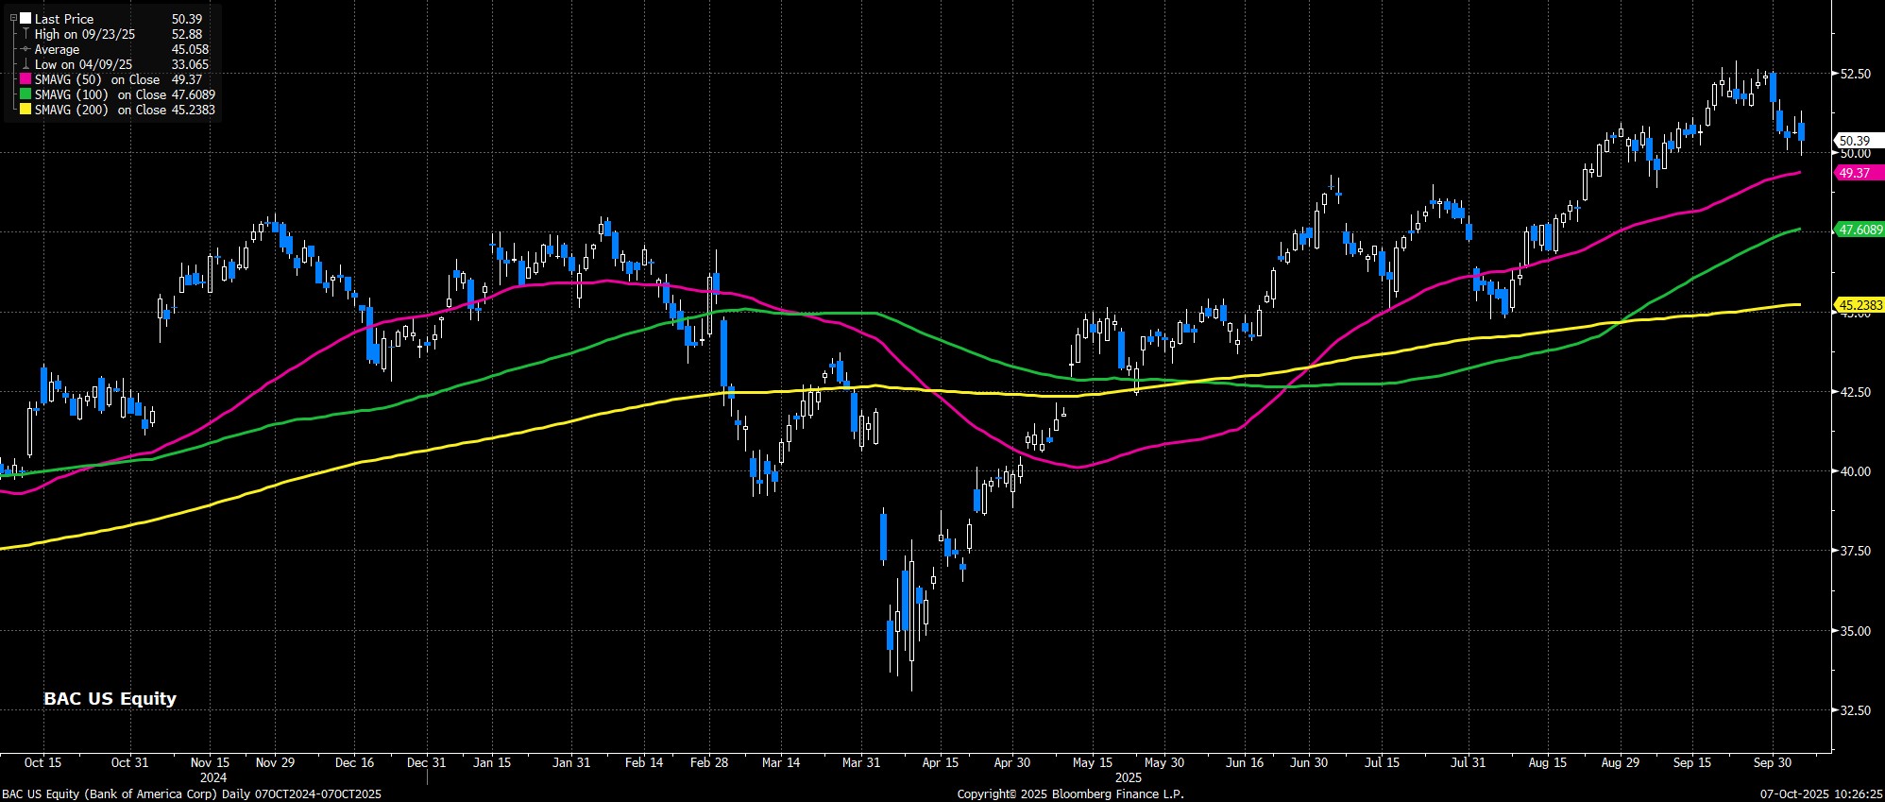Click the Apr 15 date axis label
This screenshot has width=1885, height=802.
940,762
